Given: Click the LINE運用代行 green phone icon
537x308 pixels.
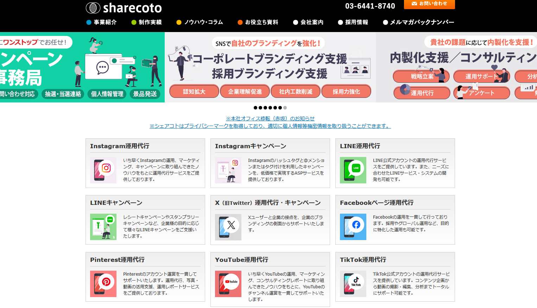Looking at the screenshot, I should 353,170.
